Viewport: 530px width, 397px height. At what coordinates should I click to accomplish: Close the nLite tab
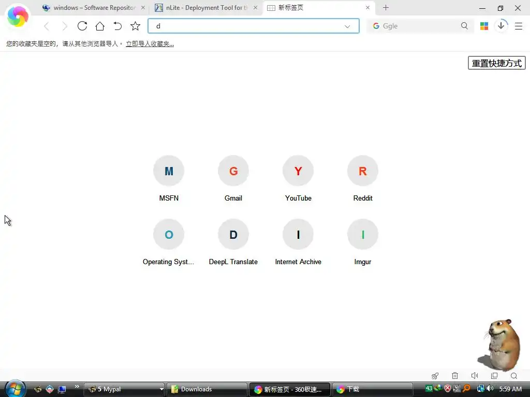click(255, 7)
